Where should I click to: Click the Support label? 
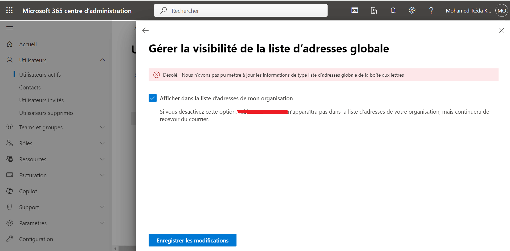pos(29,207)
